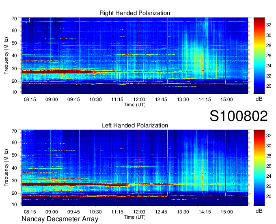Open the Right Handed Polarization spectrogram image
276x224 pixels.
135,56
